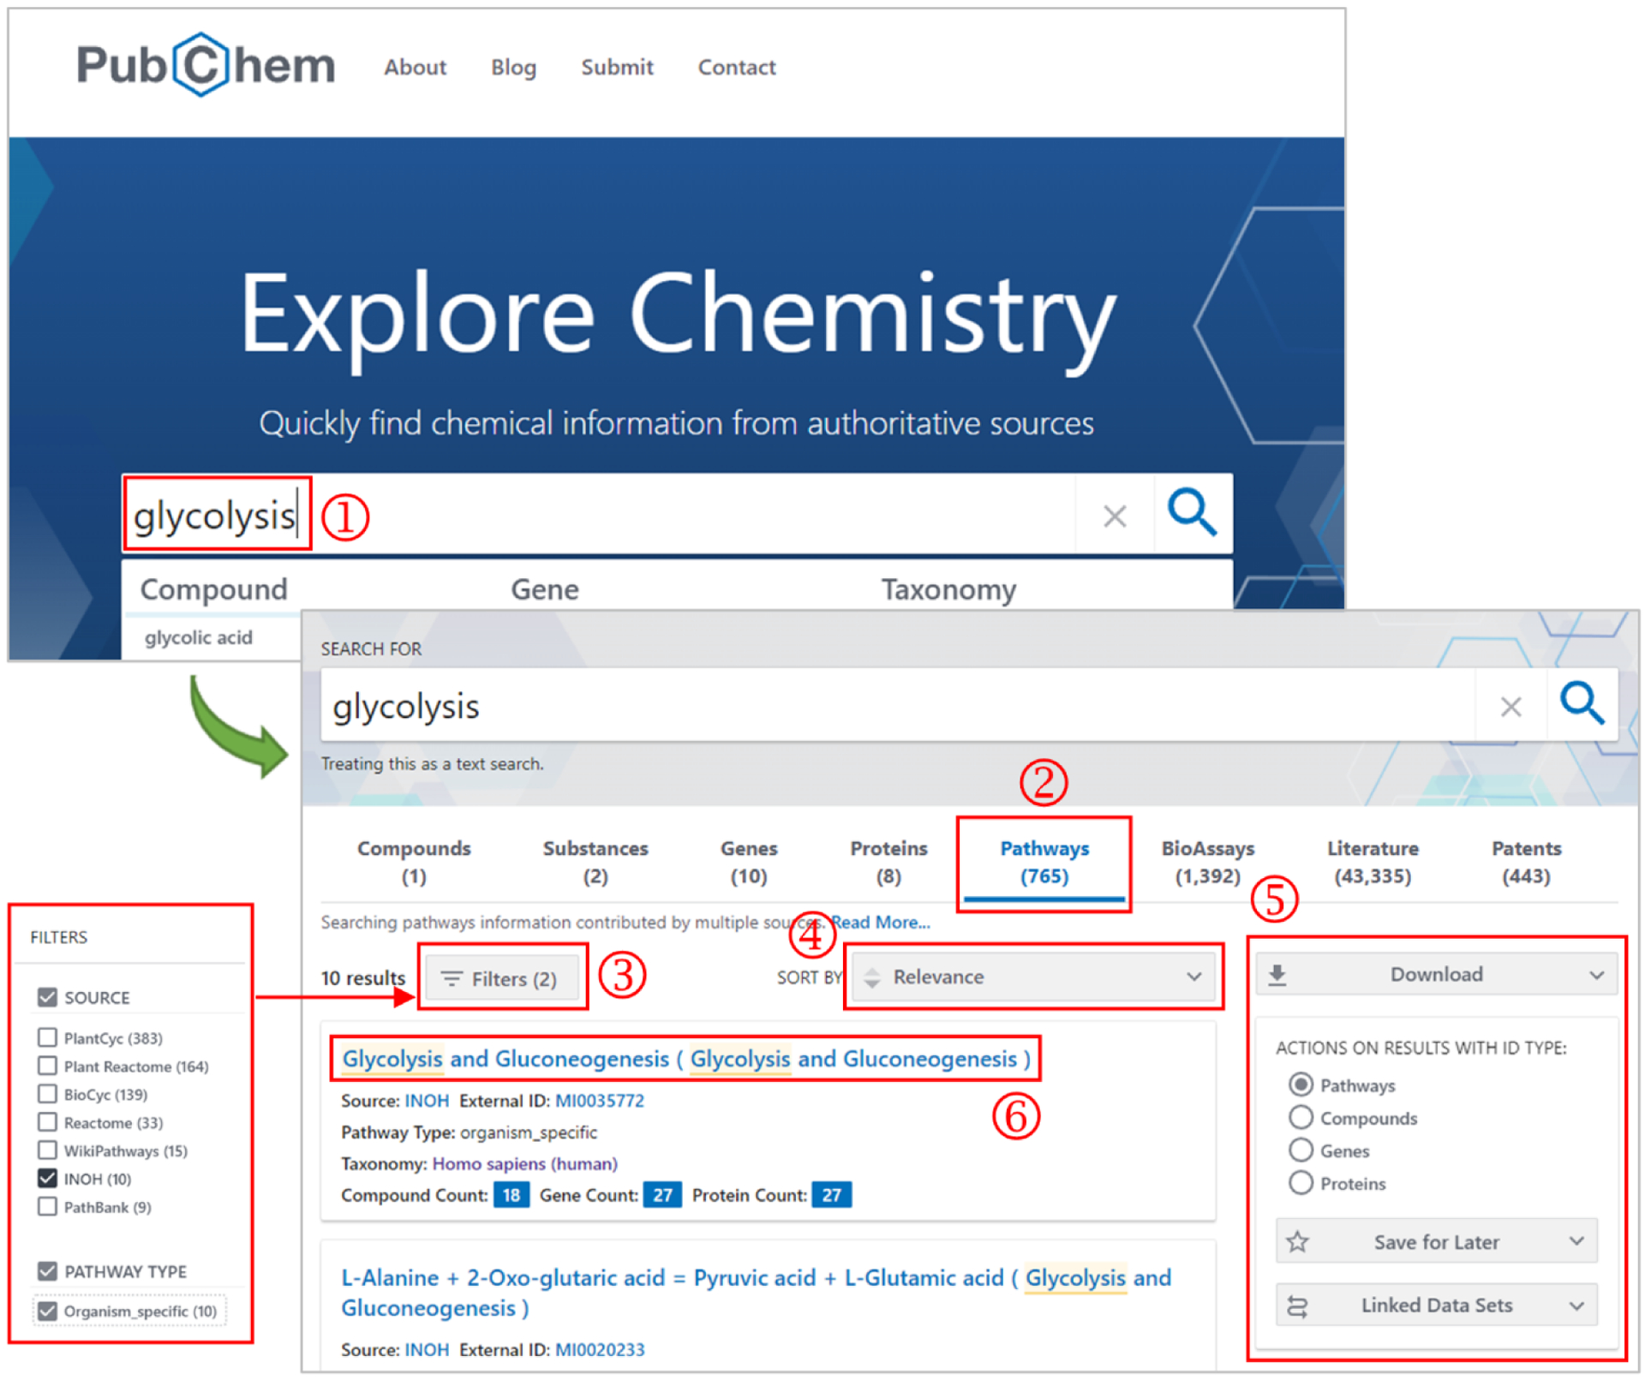The width and height of the screenshot is (1645, 1380).
Task: Switch to the Substances (2) tab
Action: [595, 862]
